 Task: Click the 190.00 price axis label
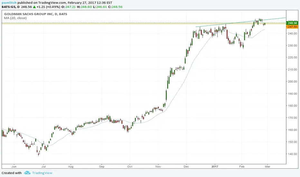pyautogui.click(x=292, y=94)
